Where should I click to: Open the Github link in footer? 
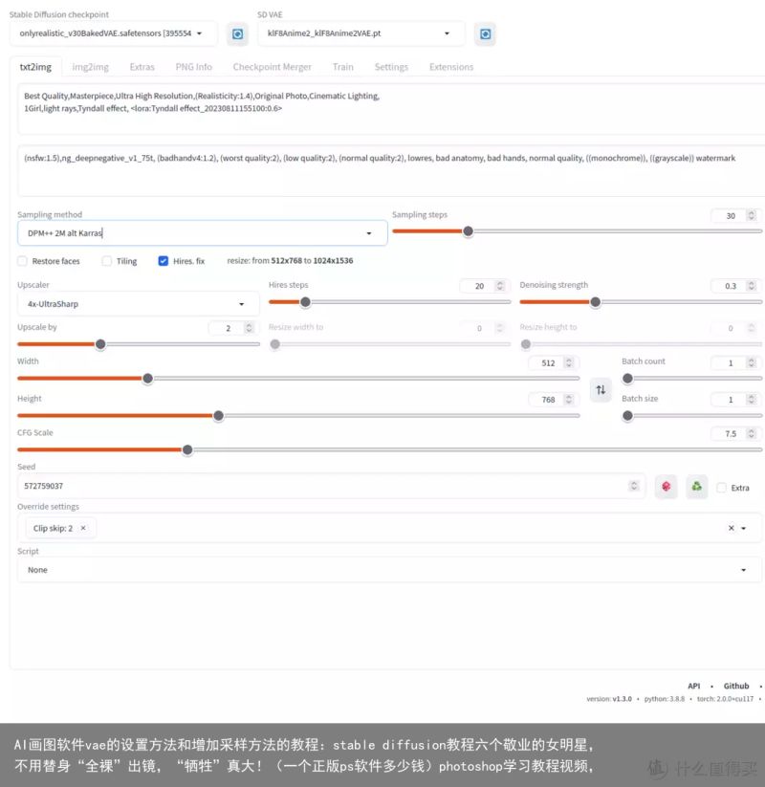pos(736,686)
